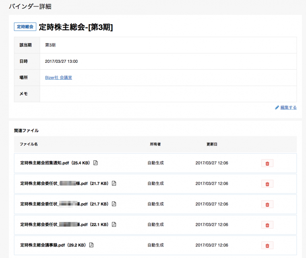This screenshot has height=258, width=306.
Task: Click PDF icon in the third file row
Action: (114, 204)
